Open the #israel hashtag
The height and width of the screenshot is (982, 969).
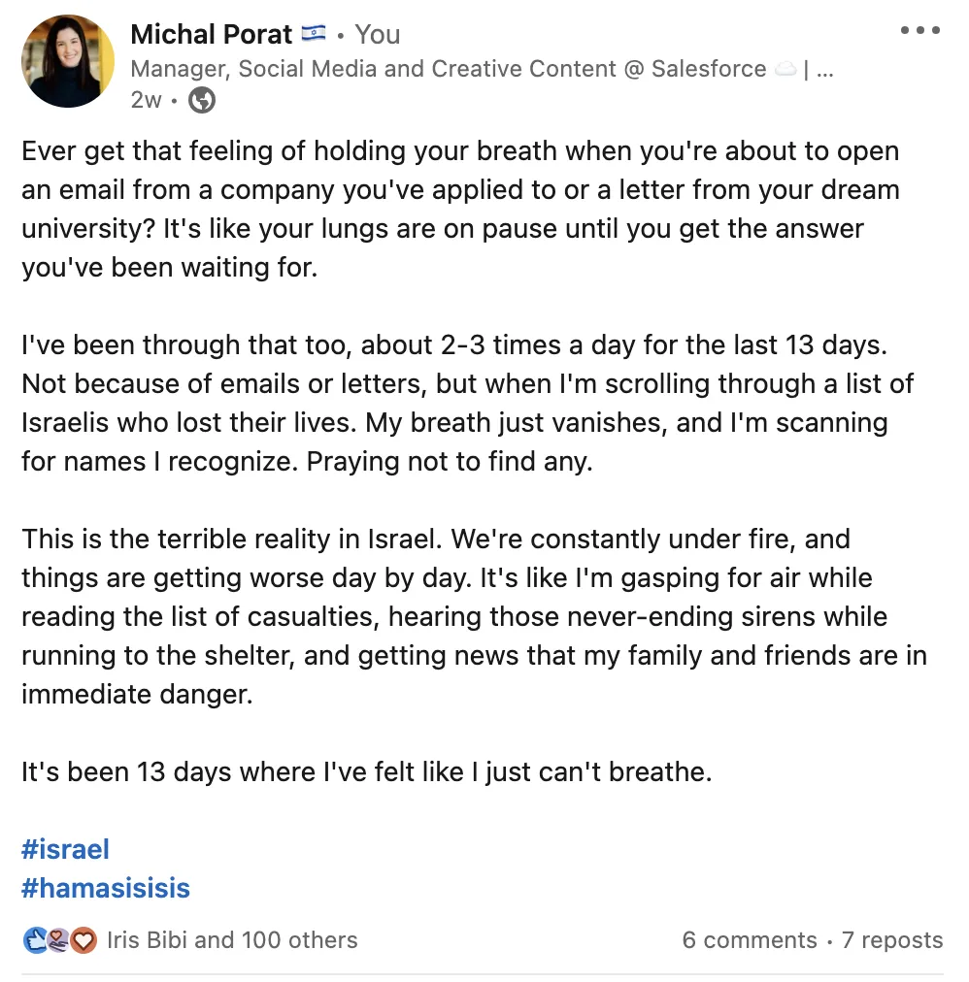pos(65,849)
